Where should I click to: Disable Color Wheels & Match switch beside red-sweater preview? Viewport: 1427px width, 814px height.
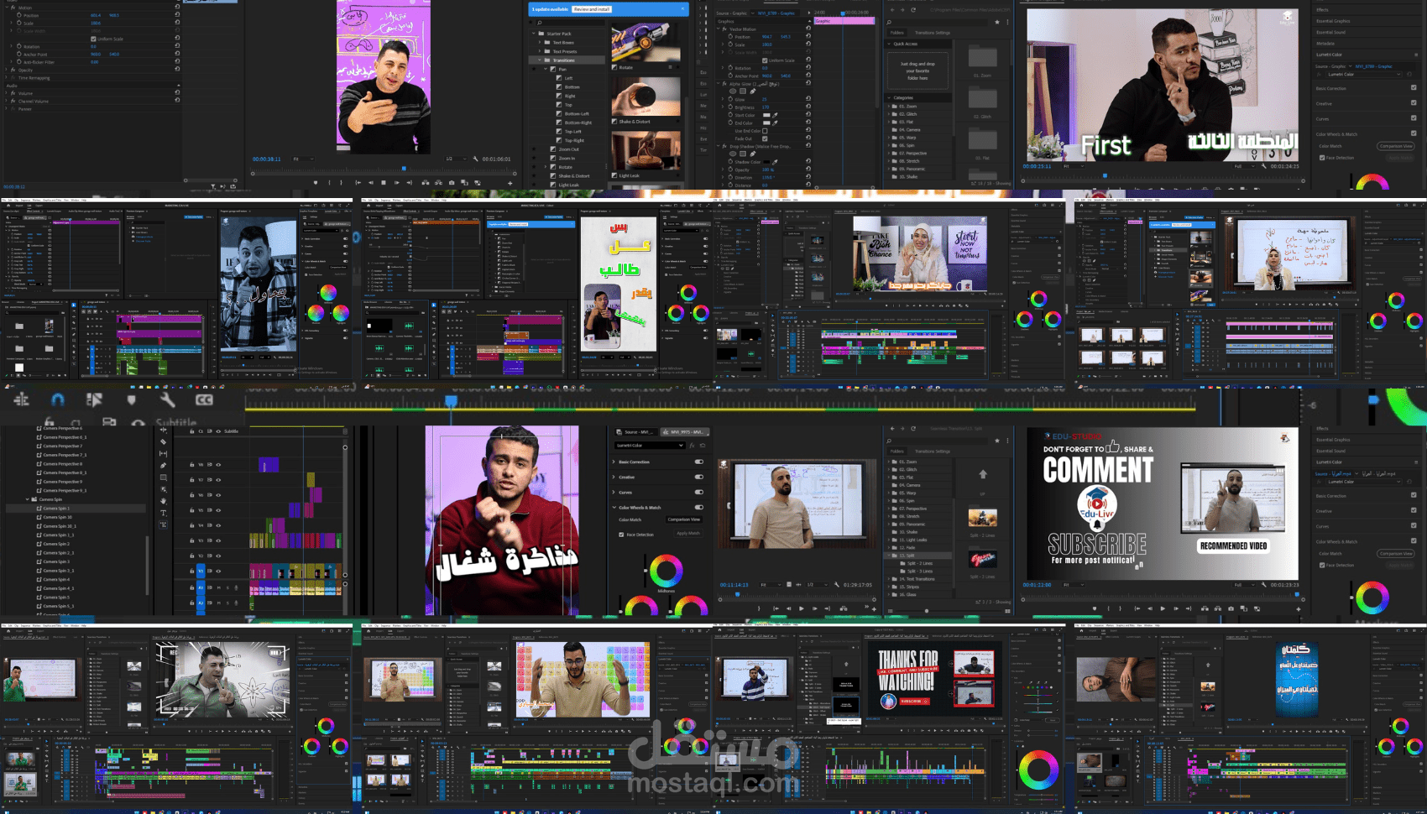pos(698,507)
